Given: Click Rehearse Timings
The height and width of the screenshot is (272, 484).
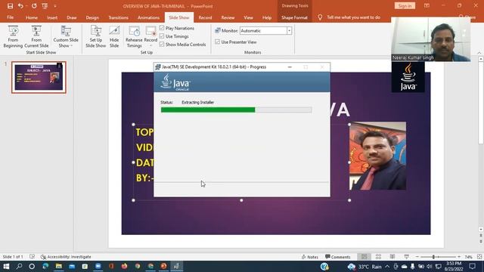Looking at the screenshot, I should tap(134, 36).
